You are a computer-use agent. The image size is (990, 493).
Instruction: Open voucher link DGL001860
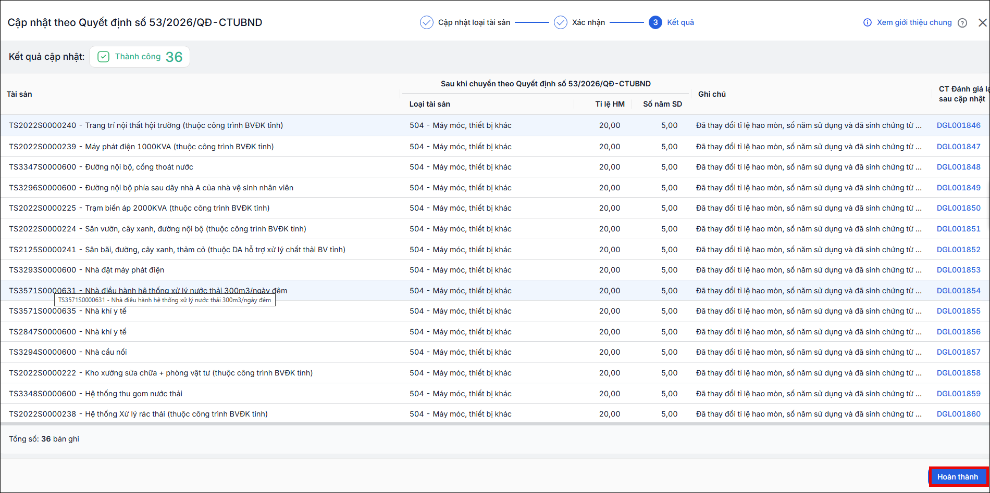click(959, 414)
